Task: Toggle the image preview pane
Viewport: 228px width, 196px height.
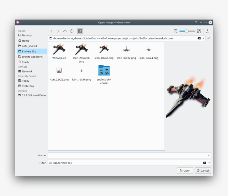Action: pyautogui.click(x=80, y=31)
